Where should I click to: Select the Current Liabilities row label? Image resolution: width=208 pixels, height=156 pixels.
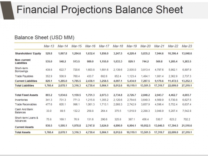coord(26,81)
